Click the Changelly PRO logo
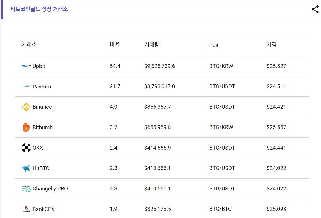Screen dimensions: 321x218 26,189
